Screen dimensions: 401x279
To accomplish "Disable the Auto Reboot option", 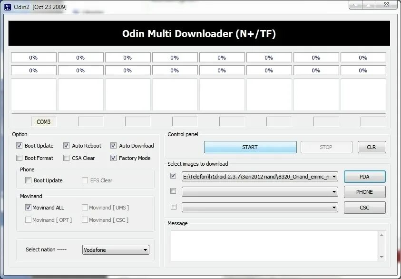I will (66, 145).
